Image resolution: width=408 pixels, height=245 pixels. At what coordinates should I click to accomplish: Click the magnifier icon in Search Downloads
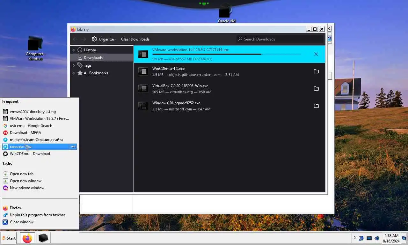[x=240, y=39]
